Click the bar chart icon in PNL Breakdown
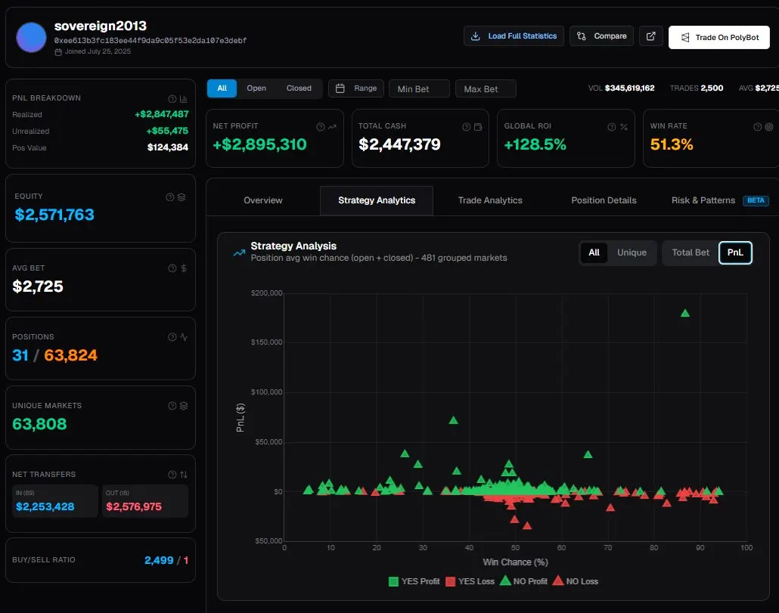779x613 pixels. pos(183,98)
